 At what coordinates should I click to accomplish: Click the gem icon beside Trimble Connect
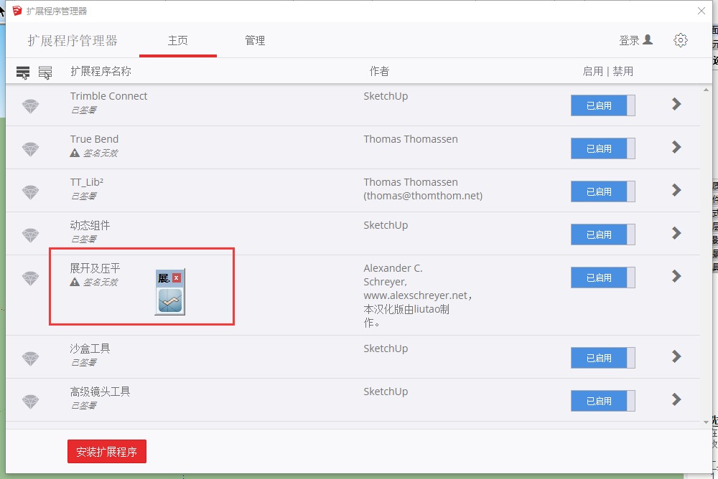pyautogui.click(x=30, y=106)
